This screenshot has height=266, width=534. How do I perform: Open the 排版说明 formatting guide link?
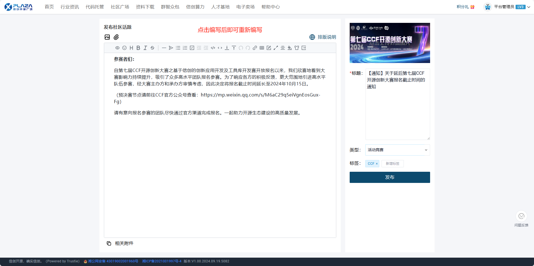click(323, 37)
